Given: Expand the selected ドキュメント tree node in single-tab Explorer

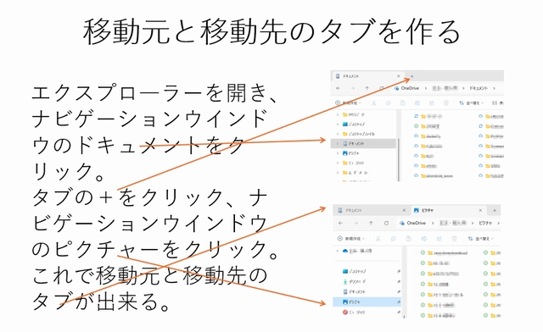Looking at the screenshot, I should point(338,143).
